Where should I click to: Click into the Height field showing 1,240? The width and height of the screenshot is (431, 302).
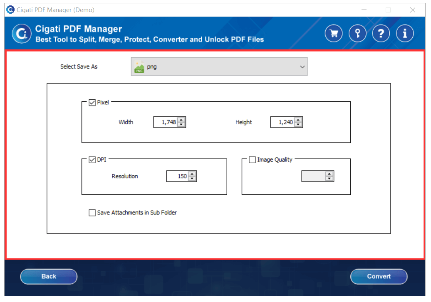pos(282,122)
